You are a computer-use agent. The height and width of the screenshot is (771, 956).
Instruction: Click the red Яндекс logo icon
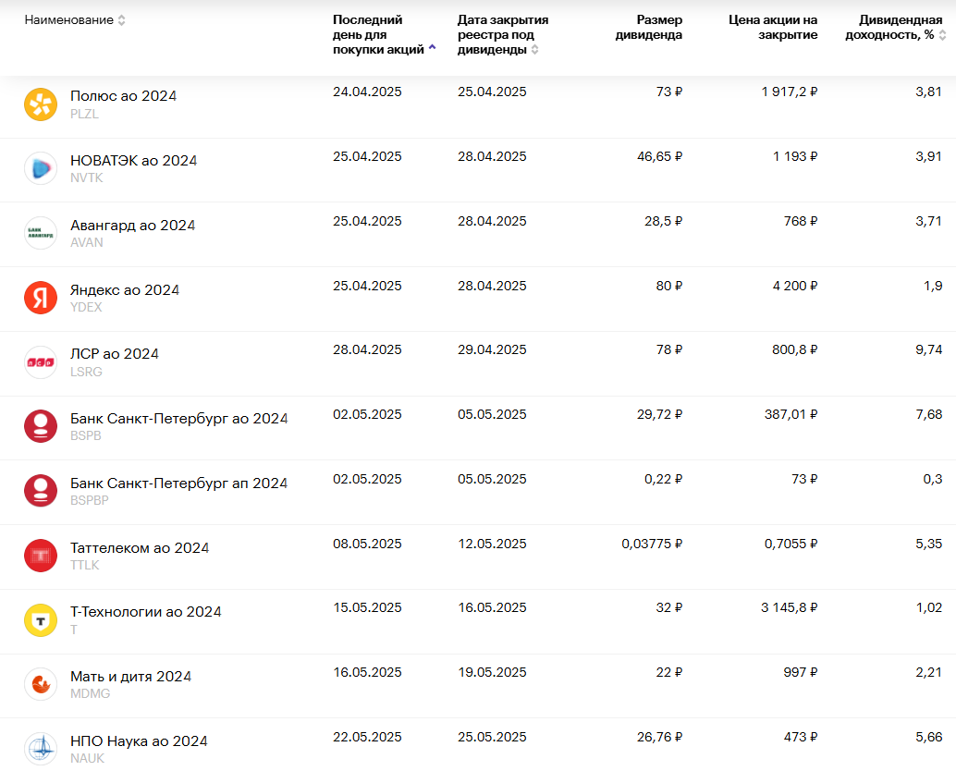[41, 298]
